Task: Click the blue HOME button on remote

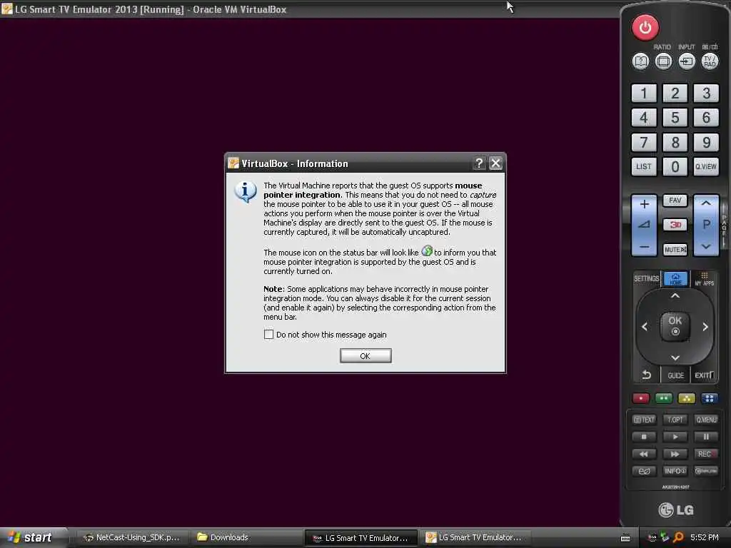Action: pyautogui.click(x=675, y=279)
